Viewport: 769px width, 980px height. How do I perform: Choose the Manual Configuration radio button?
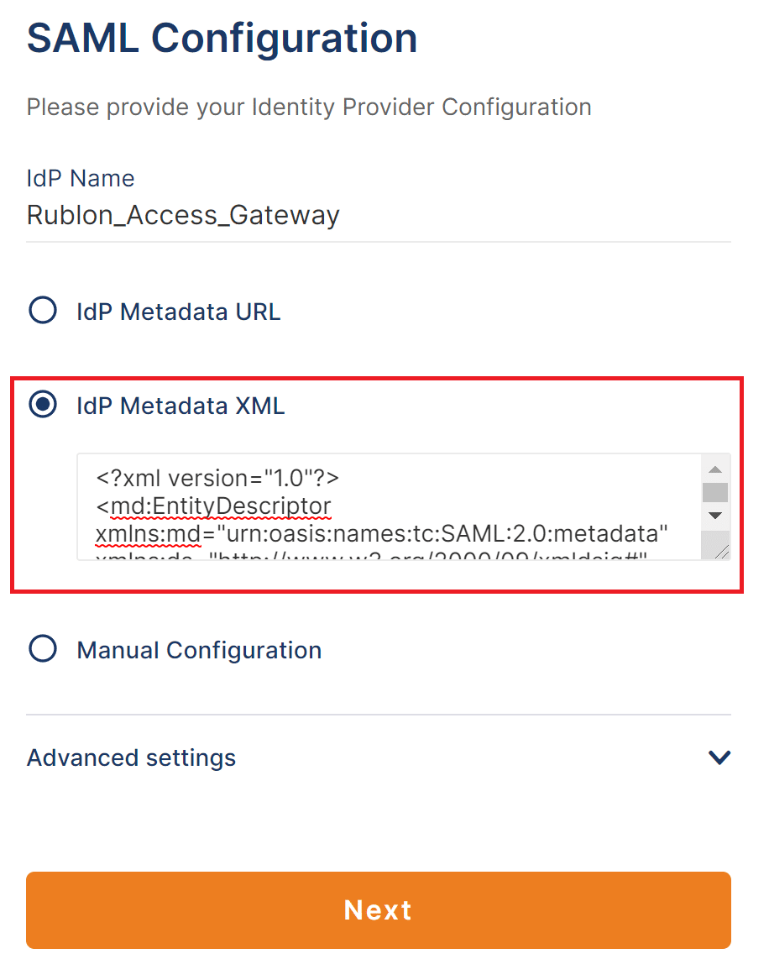click(43, 649)
